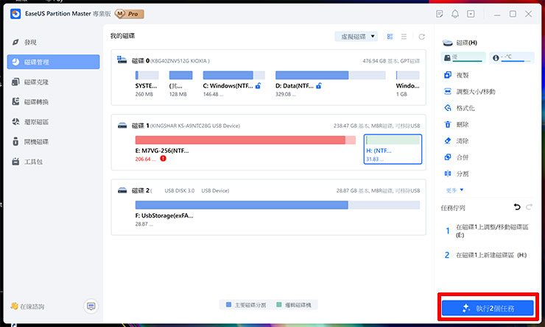Select the D: Data partition usage bar

pyautogui.click(x=330, y=75)
